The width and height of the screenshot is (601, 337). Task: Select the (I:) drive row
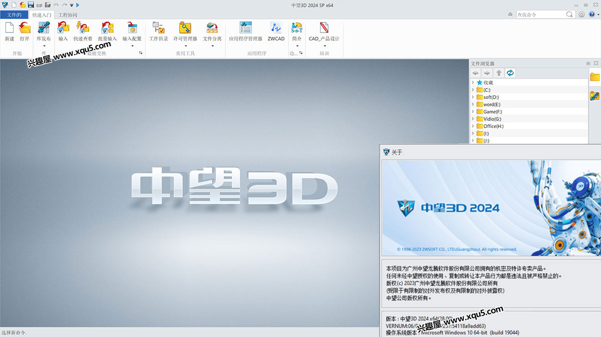[x=529, y=133]
